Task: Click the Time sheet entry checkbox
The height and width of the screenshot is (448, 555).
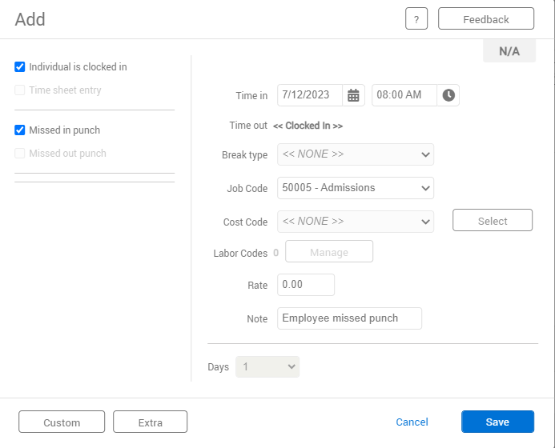Action: coord(20,90)
